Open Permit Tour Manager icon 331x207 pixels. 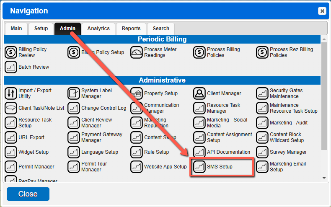74,167
